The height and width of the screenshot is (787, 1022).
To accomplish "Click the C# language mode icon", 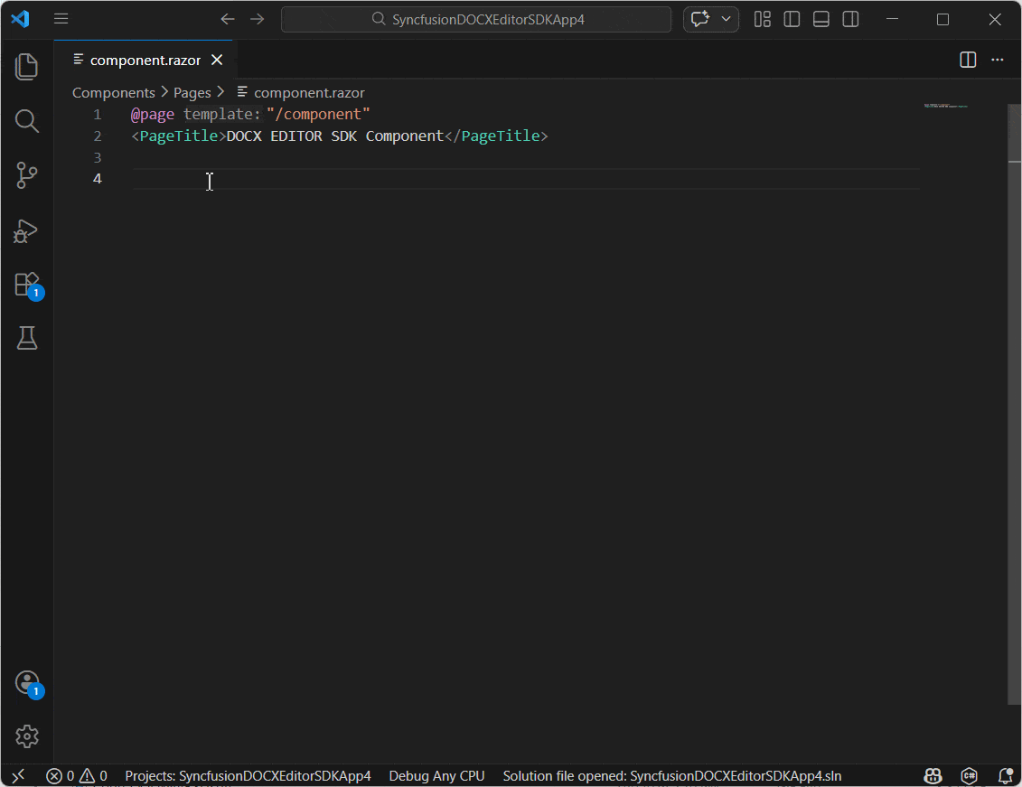I will tap(969, 775).
